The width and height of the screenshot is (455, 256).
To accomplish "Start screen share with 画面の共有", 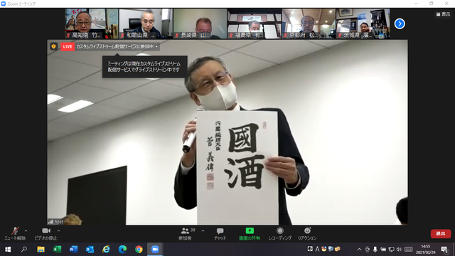I will (x=250, y=234).
